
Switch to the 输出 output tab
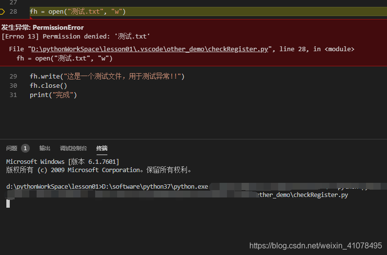(x=45, y=148)
